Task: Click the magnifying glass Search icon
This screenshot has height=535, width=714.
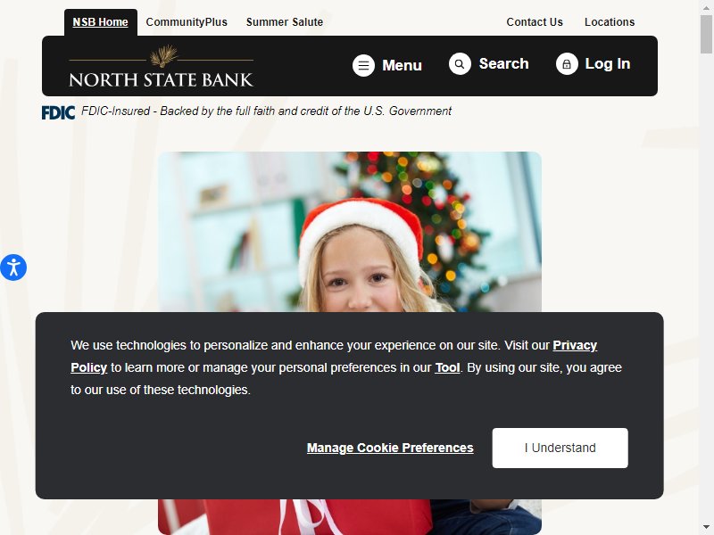Action: pyautogui.click(x=460, y=63)
